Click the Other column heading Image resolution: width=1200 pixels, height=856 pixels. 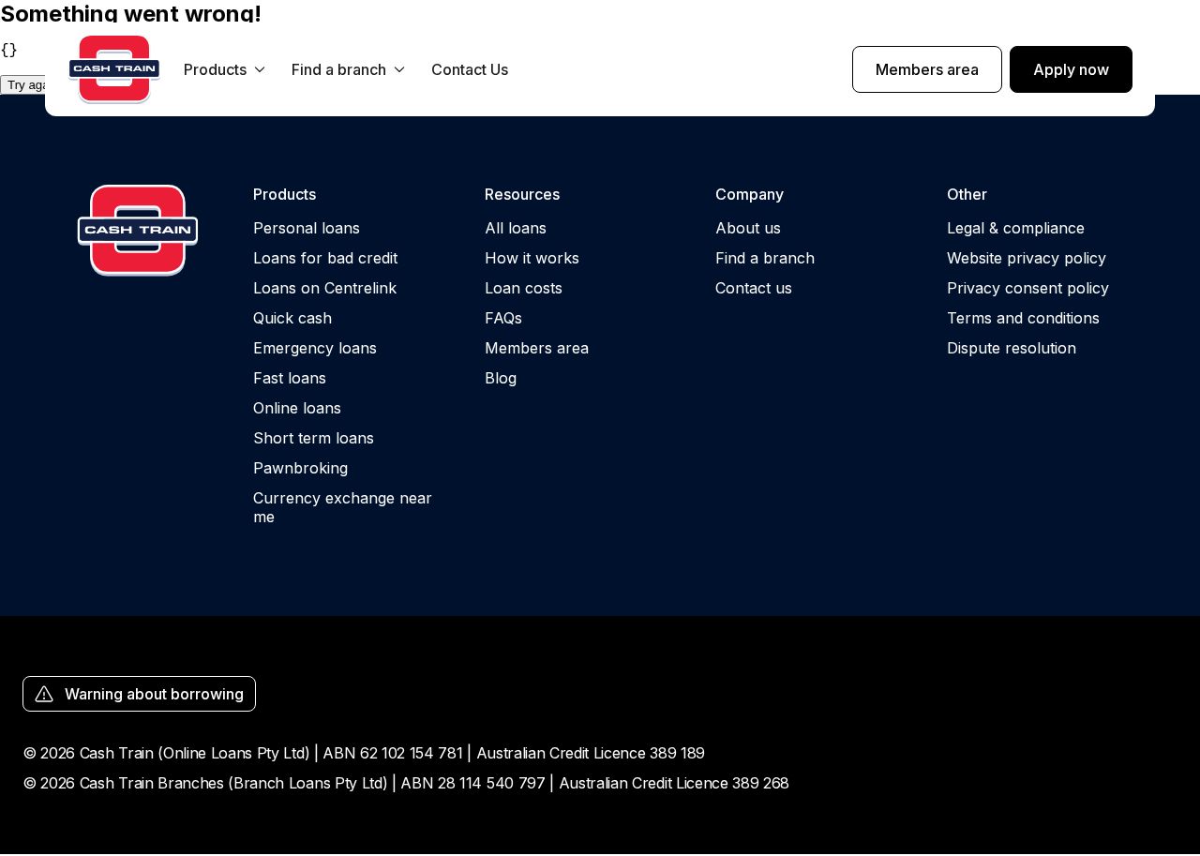point(967,194)
